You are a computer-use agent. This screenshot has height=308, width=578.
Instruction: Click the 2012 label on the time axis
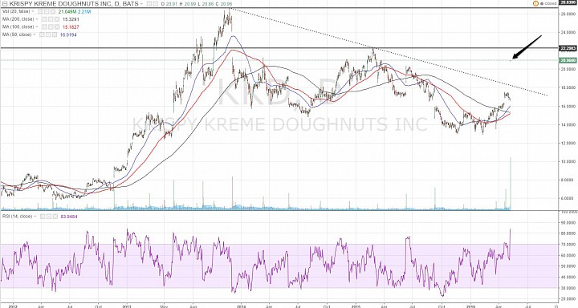click(13, 306)
